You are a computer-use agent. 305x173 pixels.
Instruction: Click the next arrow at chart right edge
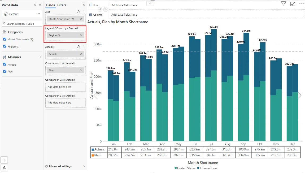[299, 96]
